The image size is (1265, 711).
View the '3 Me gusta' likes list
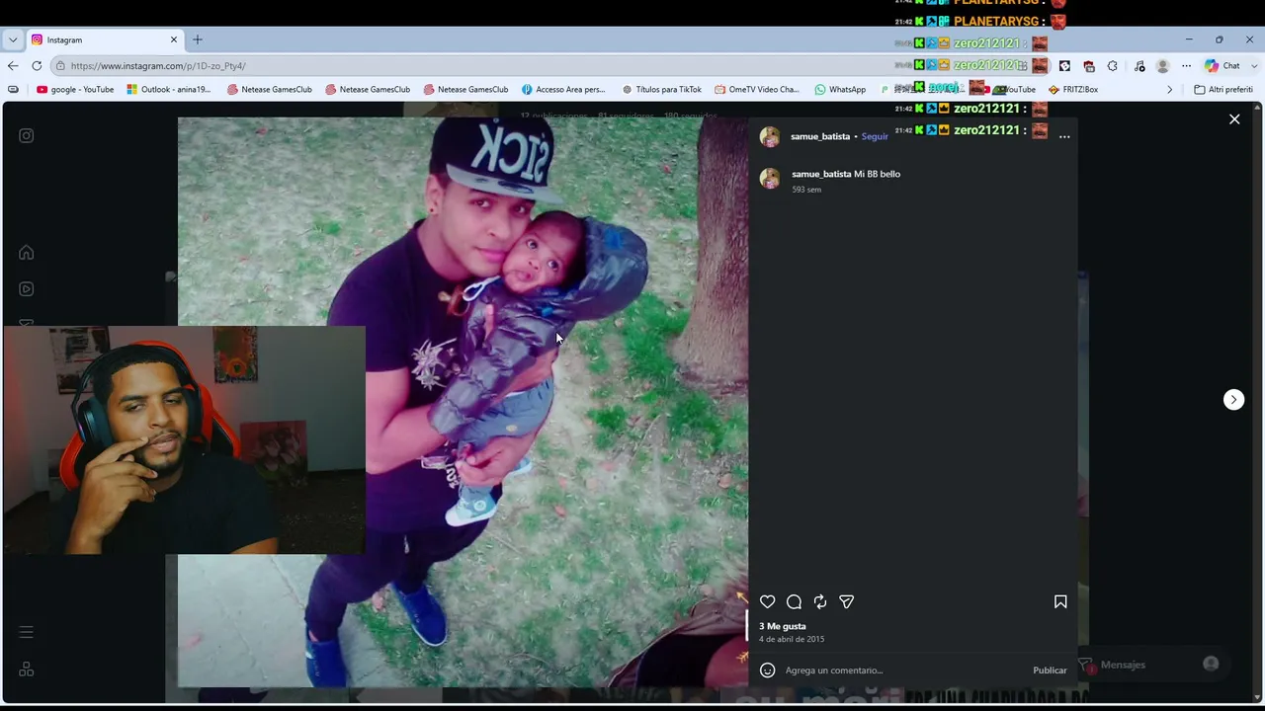coord(783,626)
